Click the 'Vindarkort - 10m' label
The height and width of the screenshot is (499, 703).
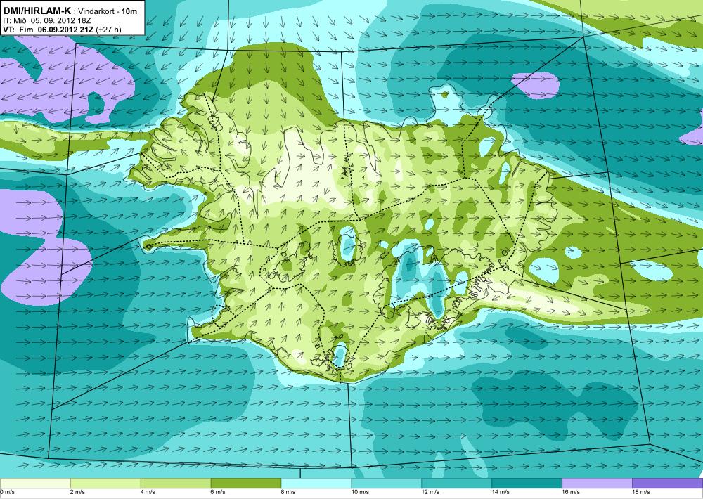(108, 12)
